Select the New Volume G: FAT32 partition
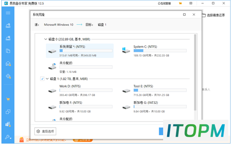The width and height of the screenshot is (232, 145). [x=154, y=107]
